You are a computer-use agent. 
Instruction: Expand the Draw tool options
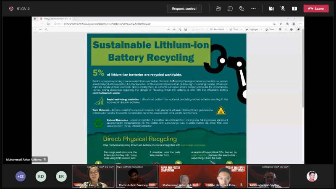click(241, 29)
